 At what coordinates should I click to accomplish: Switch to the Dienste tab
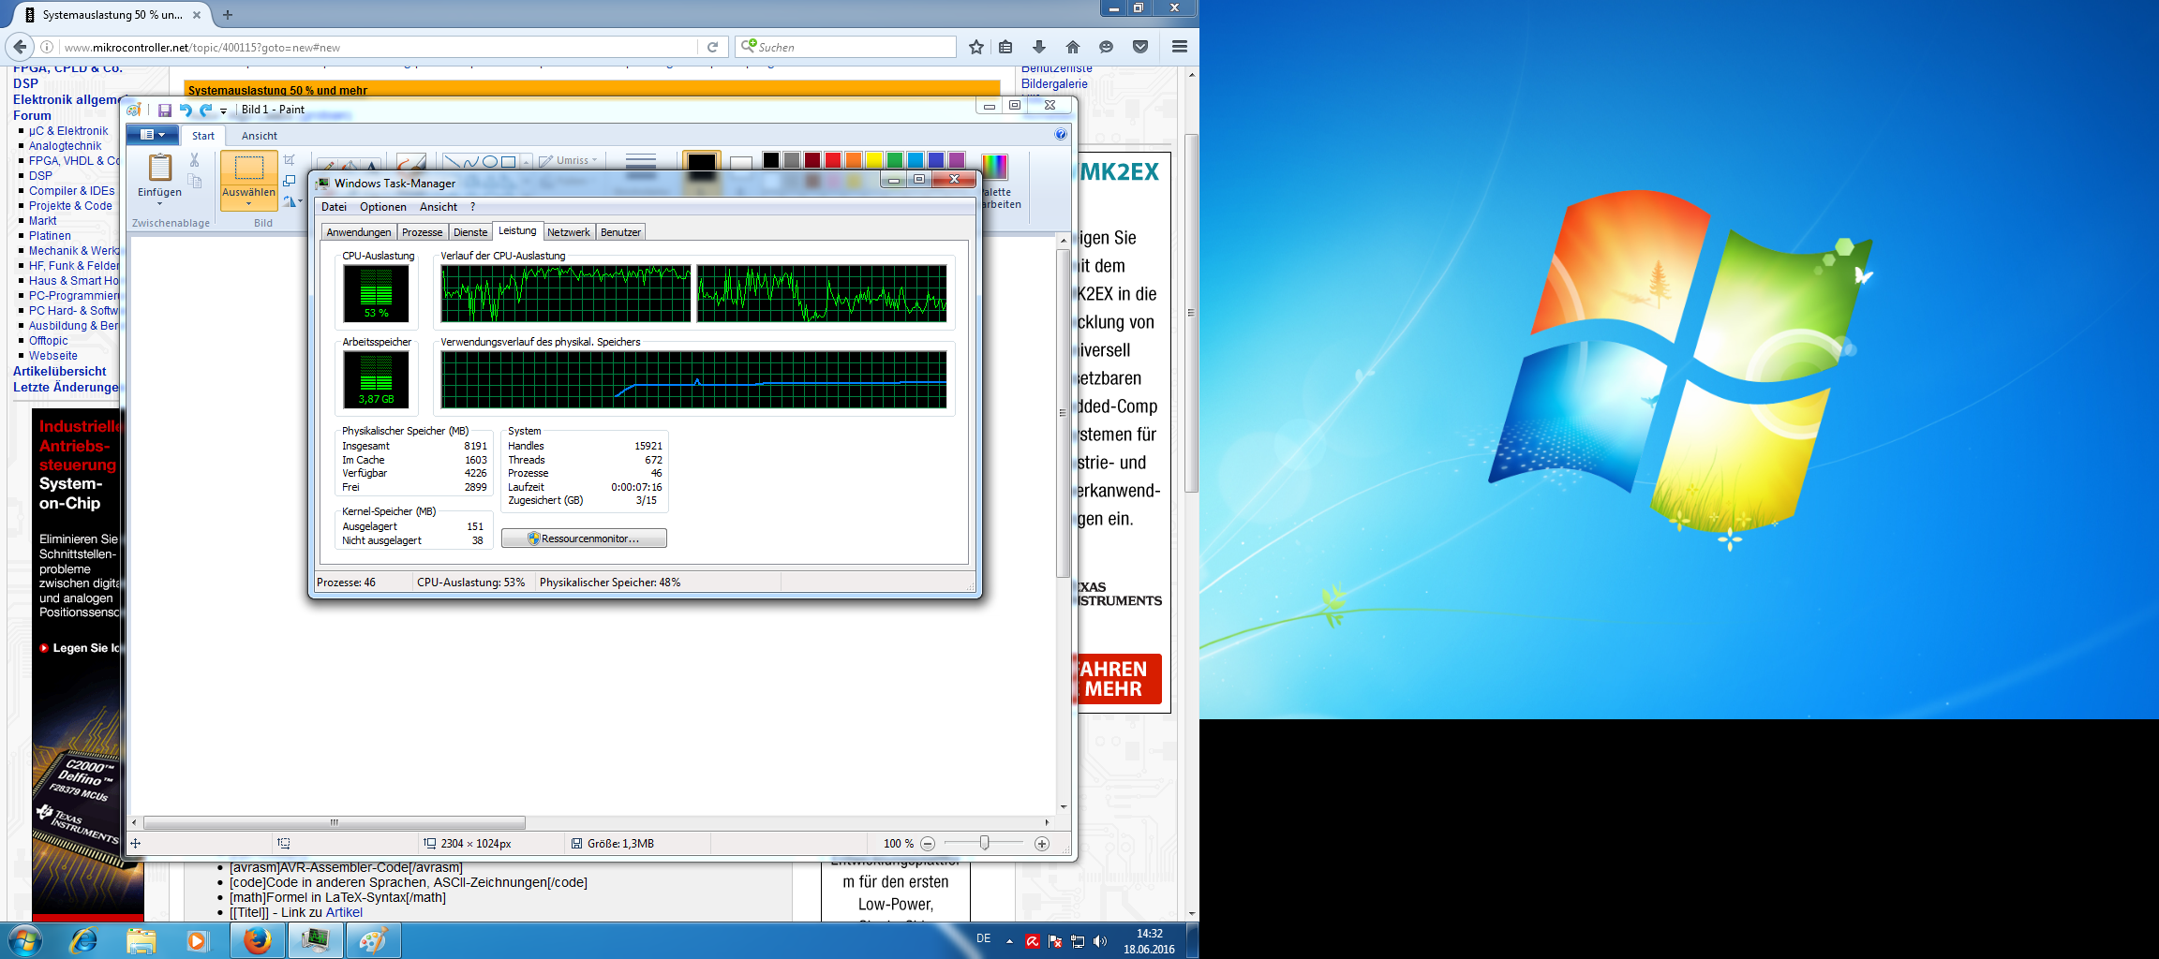click(470, 232)
